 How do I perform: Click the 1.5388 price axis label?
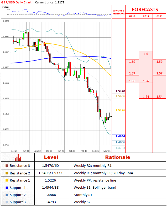click(6, 98)
